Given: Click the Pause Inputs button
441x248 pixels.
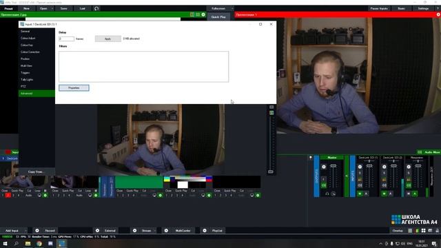Looking at the screenshot, I should pyautogui.click(x=379, y=8).
